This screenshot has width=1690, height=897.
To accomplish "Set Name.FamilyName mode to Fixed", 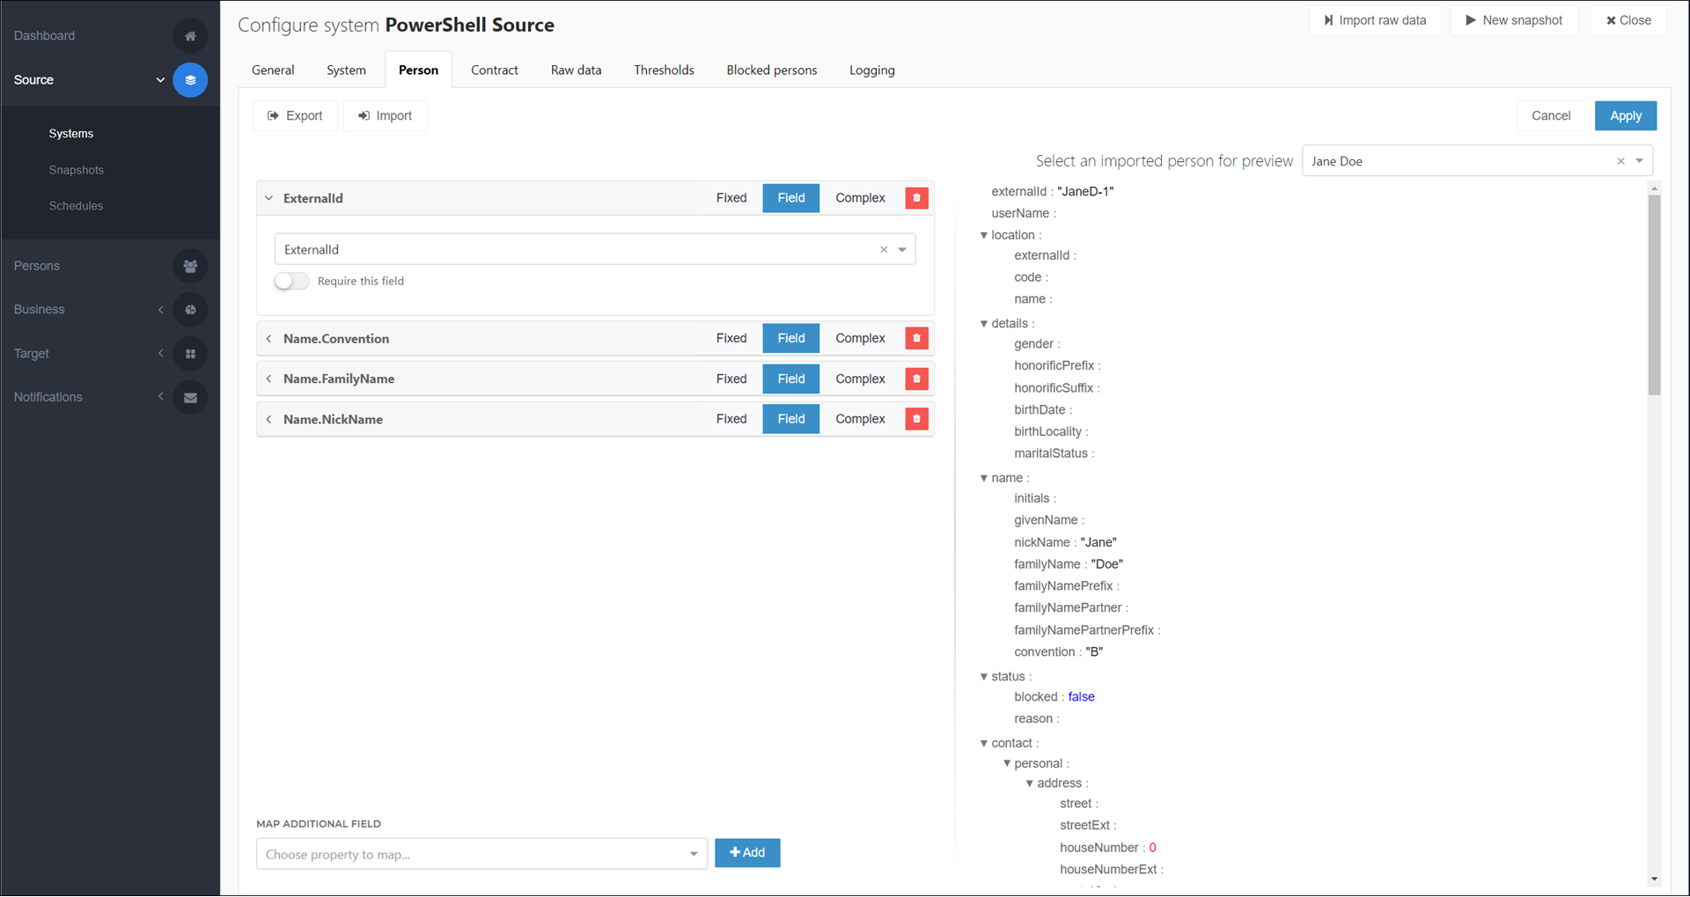I will point(731,379).
